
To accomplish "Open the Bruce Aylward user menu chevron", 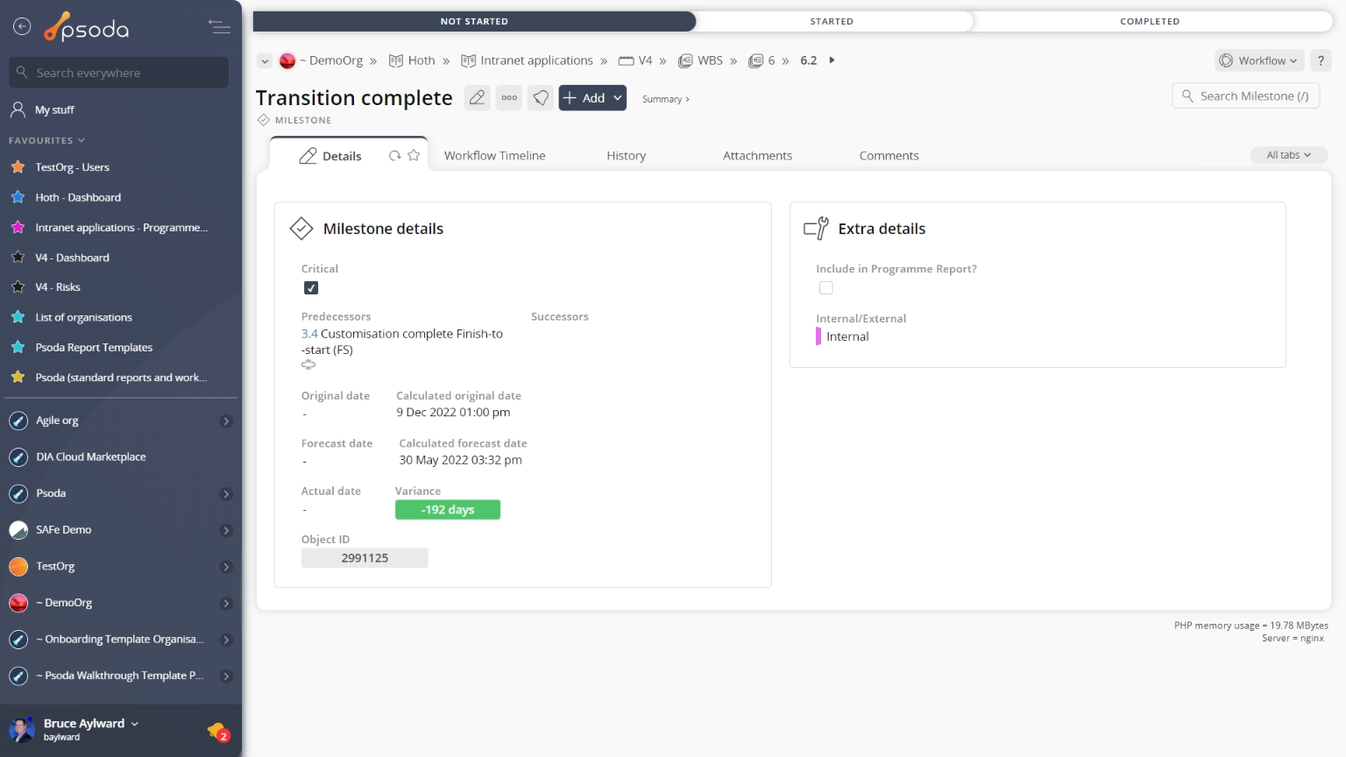I will point(134,724).
